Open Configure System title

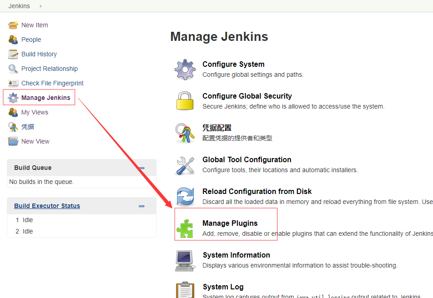(233, 65)
